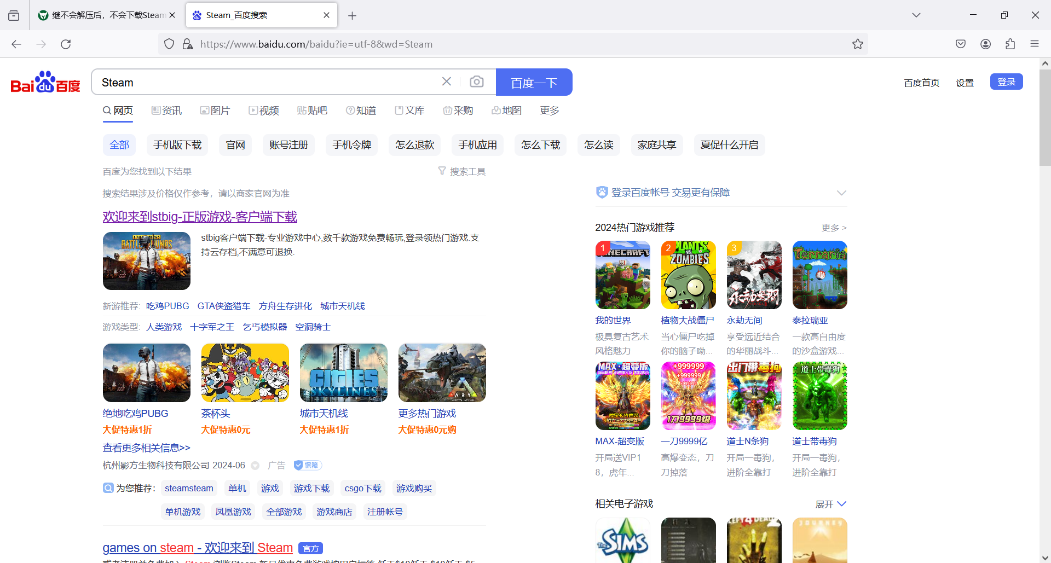Click the vertical page scrollbar thumb
Screen dimensions: 1051x563
click(x=1045, y=118)
